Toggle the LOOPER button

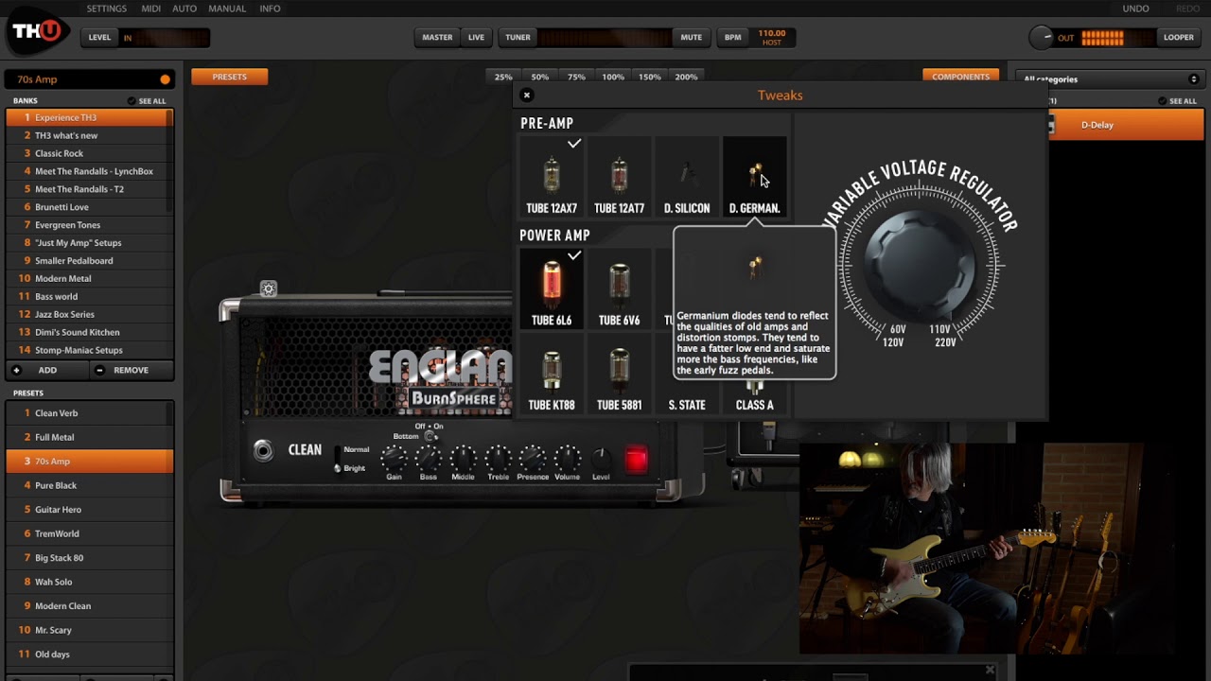(x=1178, y=37)
